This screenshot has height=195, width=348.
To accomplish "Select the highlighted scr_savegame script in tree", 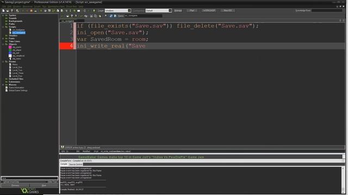I will point(18,32).
